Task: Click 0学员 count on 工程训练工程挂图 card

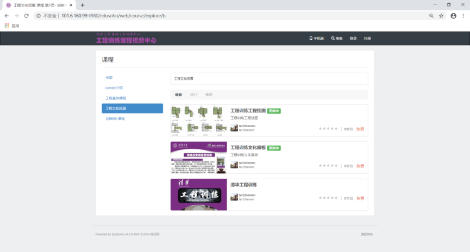Action: pyautogui.click(x=348, y=129)
